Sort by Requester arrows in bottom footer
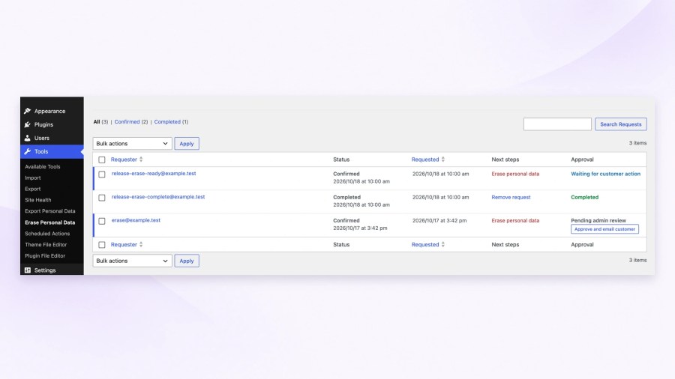675x379 pixels. click(x=141, y=244)
